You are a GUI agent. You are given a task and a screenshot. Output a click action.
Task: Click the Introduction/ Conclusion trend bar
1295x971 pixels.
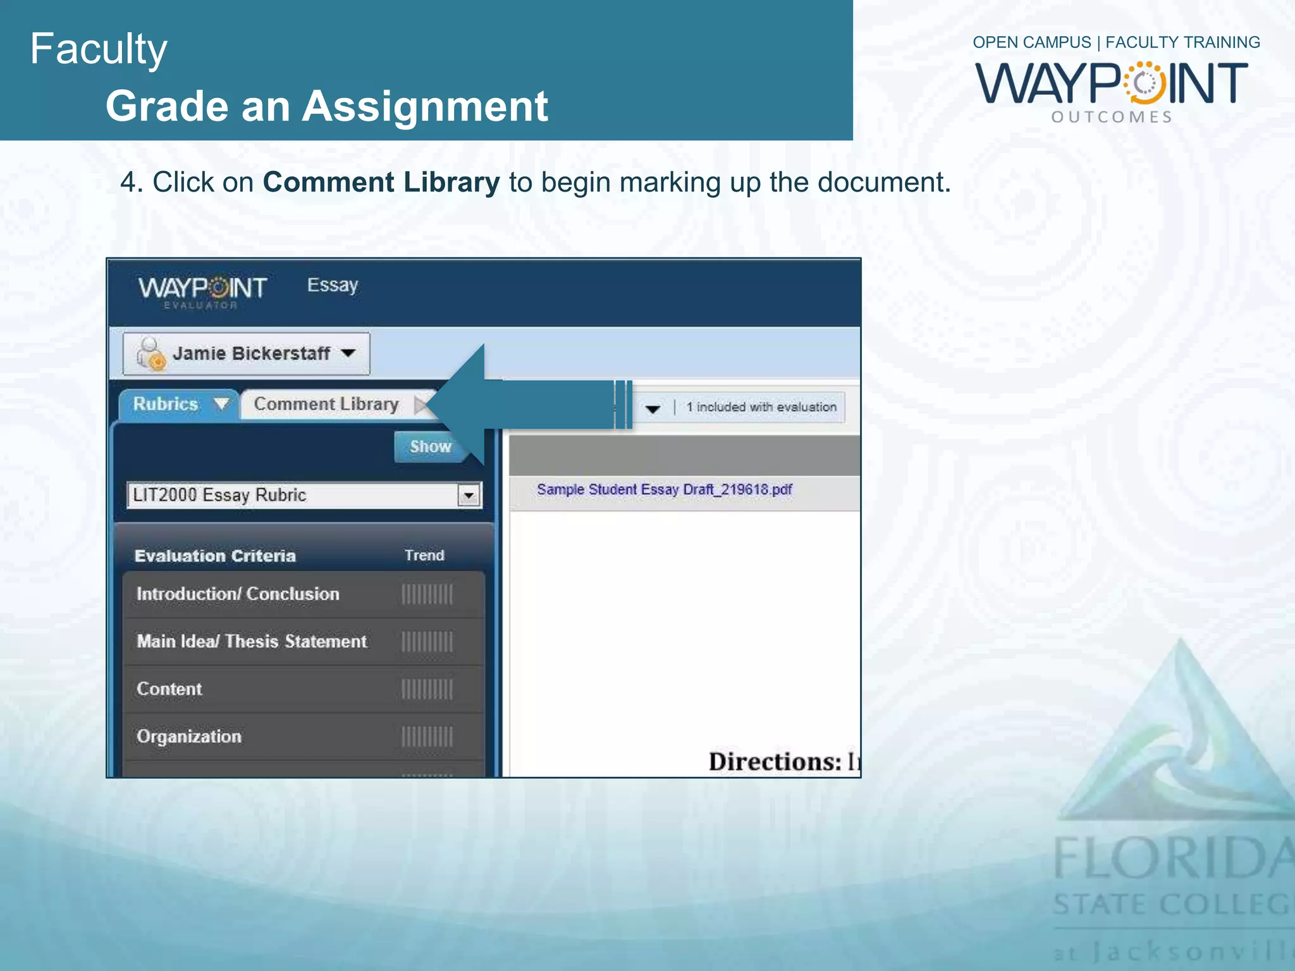coord(427,594)
